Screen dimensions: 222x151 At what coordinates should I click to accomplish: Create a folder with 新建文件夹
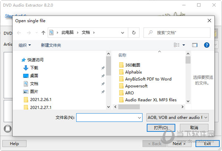point(51,45)
